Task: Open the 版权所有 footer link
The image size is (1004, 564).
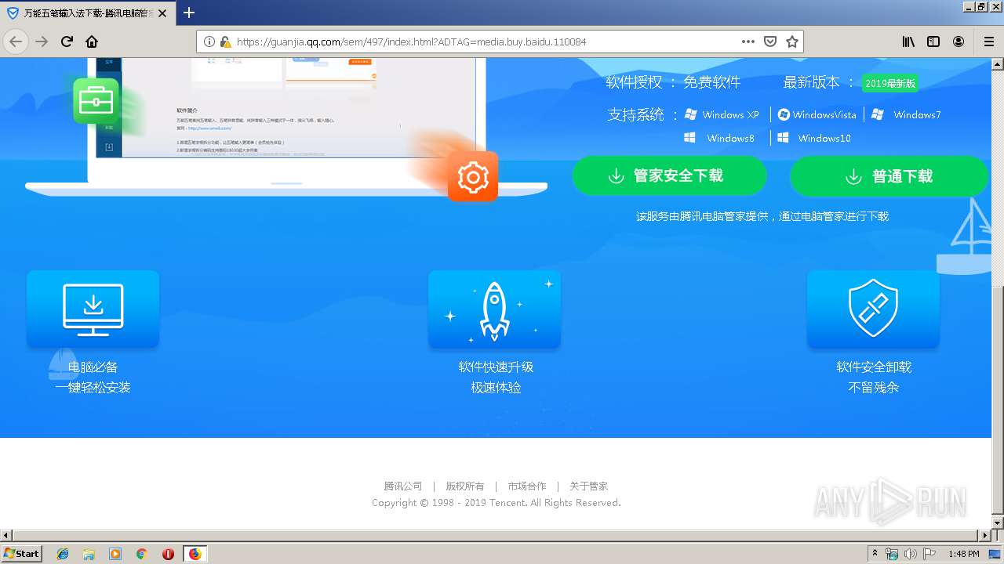Action: tap(465, 486)
